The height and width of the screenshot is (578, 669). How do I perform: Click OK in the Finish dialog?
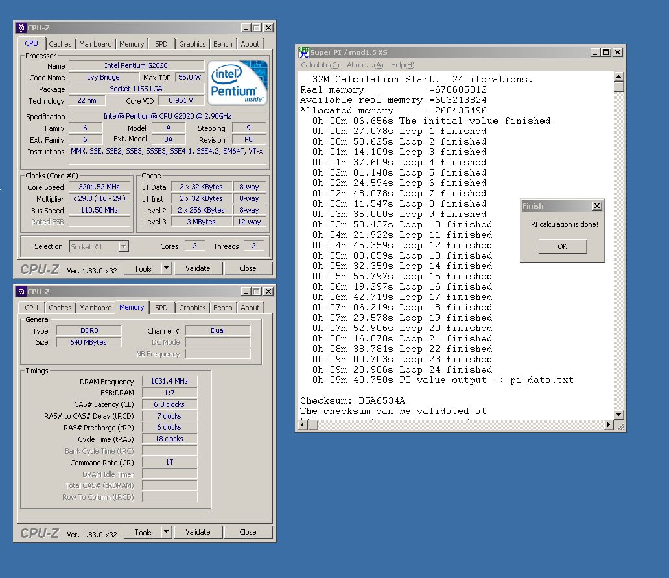[562, 246]
